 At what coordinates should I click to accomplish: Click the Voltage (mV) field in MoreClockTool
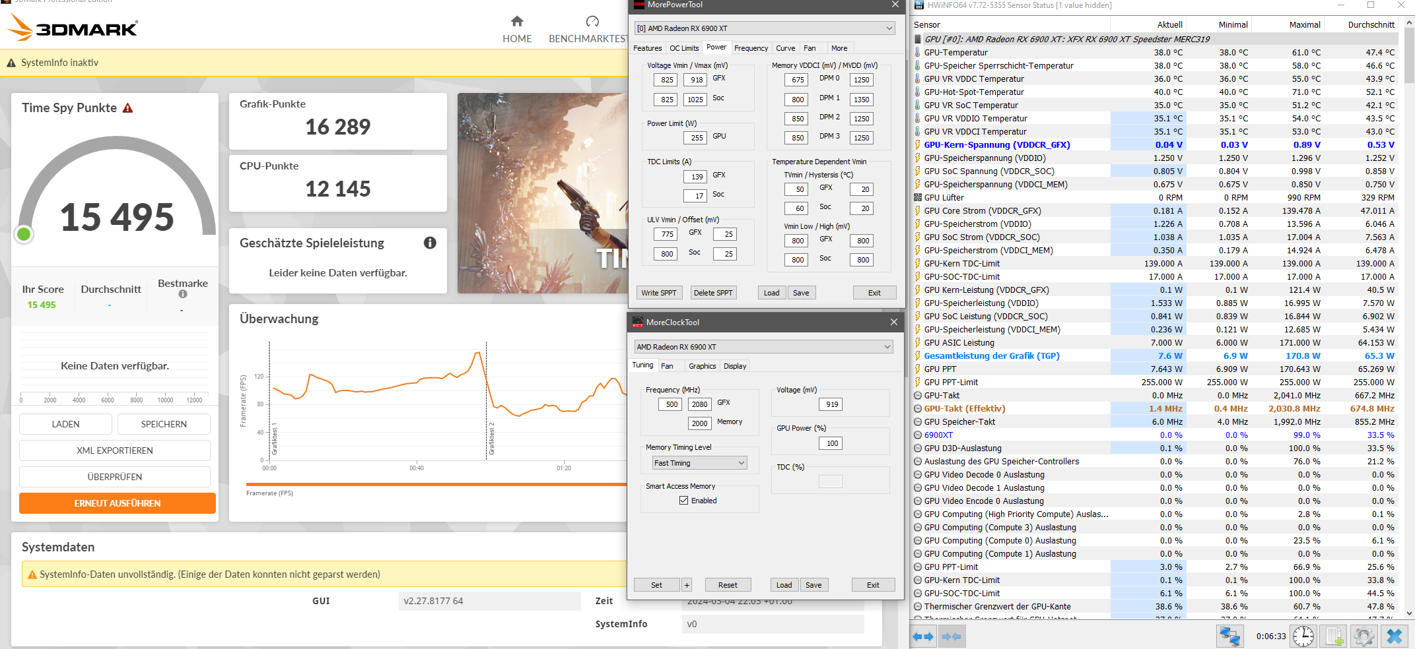tap(831, 404)
